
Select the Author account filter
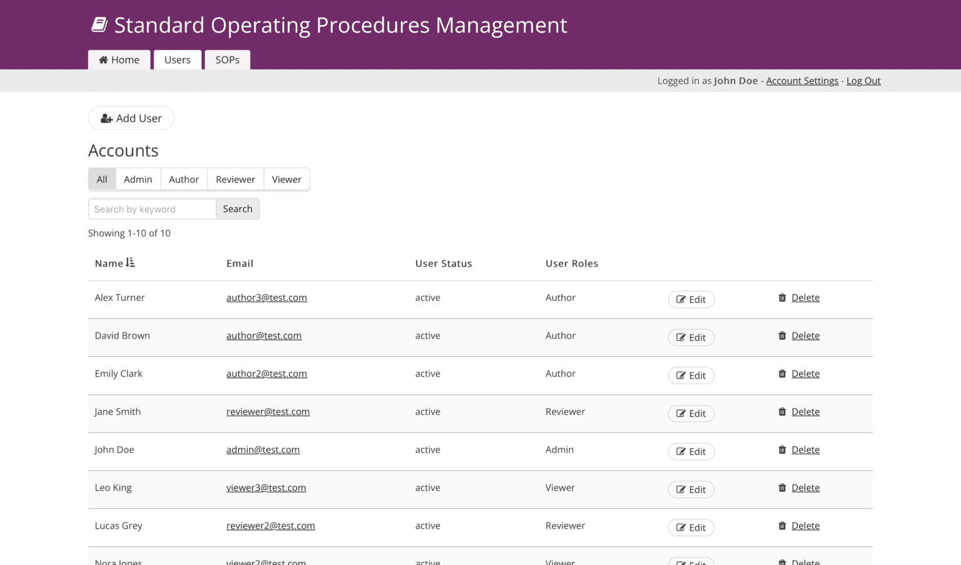pyautogui.click(x=183, y=179)
